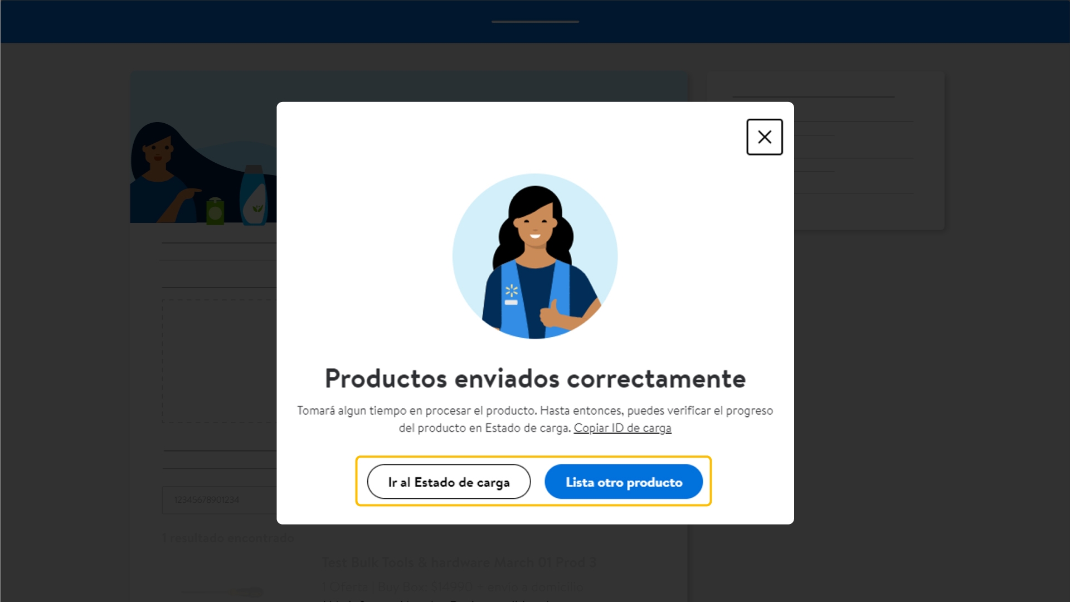Click the dashed upload drop zone behind dialog
The height and width of the screenshot is (602, 1070).
click(x=220, y=361)
